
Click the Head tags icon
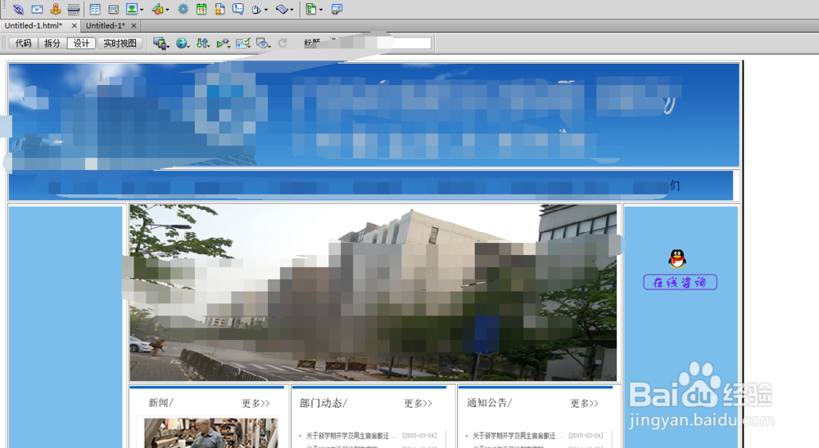point(256,9)
